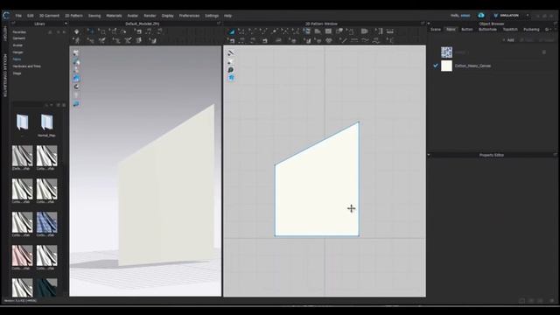560x315 pixels.
Task: Open the Settings menu
Action: (212, 16)
